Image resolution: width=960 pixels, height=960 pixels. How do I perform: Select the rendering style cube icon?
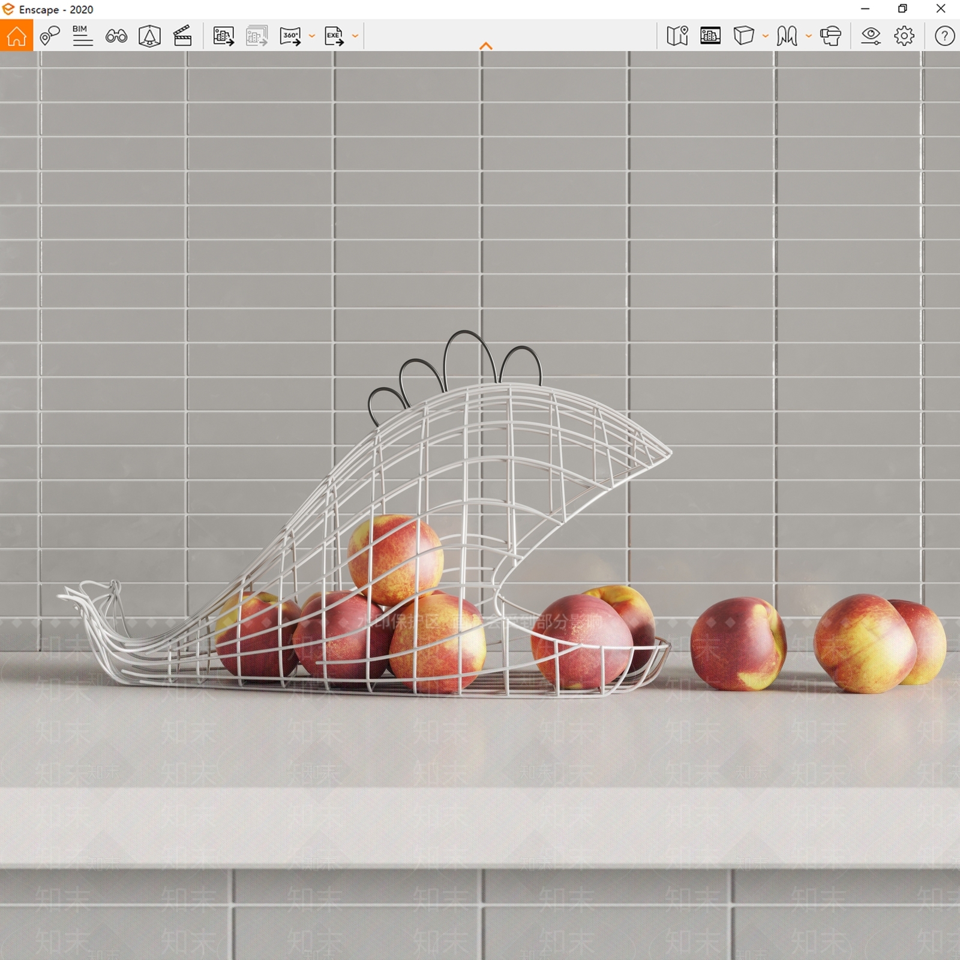pos(743,36)
